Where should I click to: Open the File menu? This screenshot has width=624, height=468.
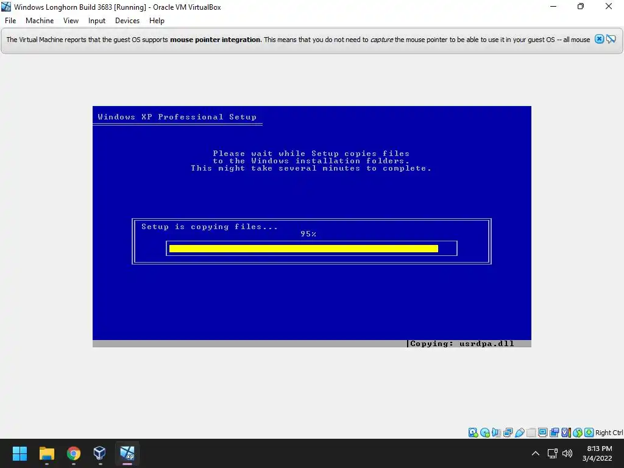pyautogui.click(x=10, y=21)
